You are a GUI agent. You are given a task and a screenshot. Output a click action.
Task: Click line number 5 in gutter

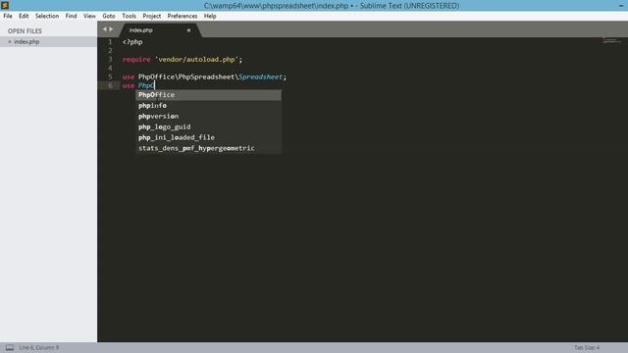click(110, 76)
